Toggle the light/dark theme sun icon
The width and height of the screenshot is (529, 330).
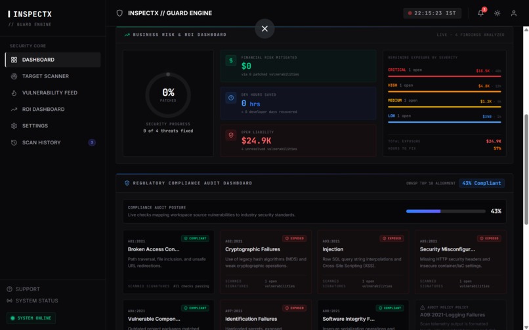(497, 13)
